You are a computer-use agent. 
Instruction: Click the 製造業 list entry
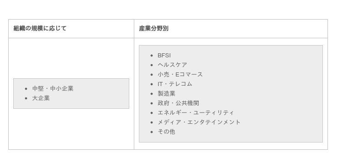coord(166,93)
